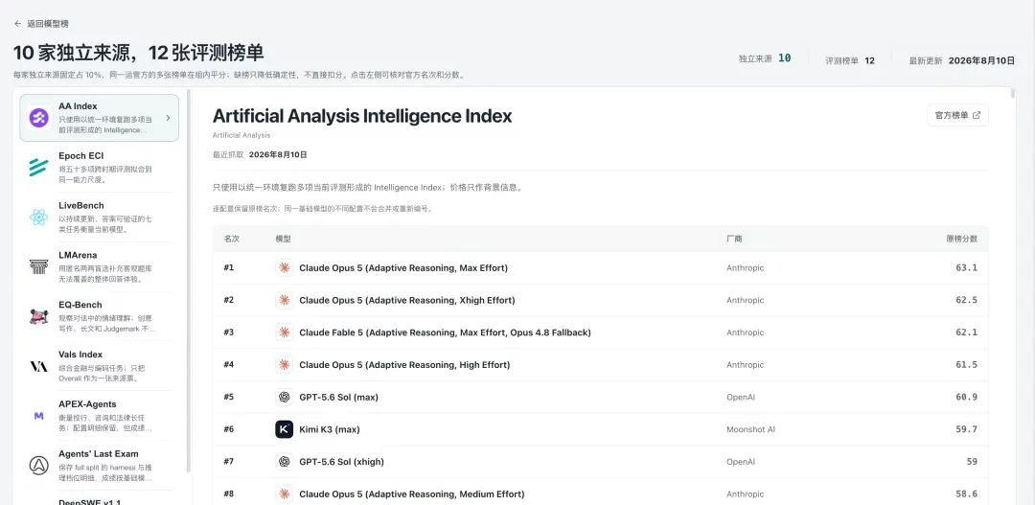Switch to the LiveBench tab
1035x505 pixels.
click(x=99, y=218)
